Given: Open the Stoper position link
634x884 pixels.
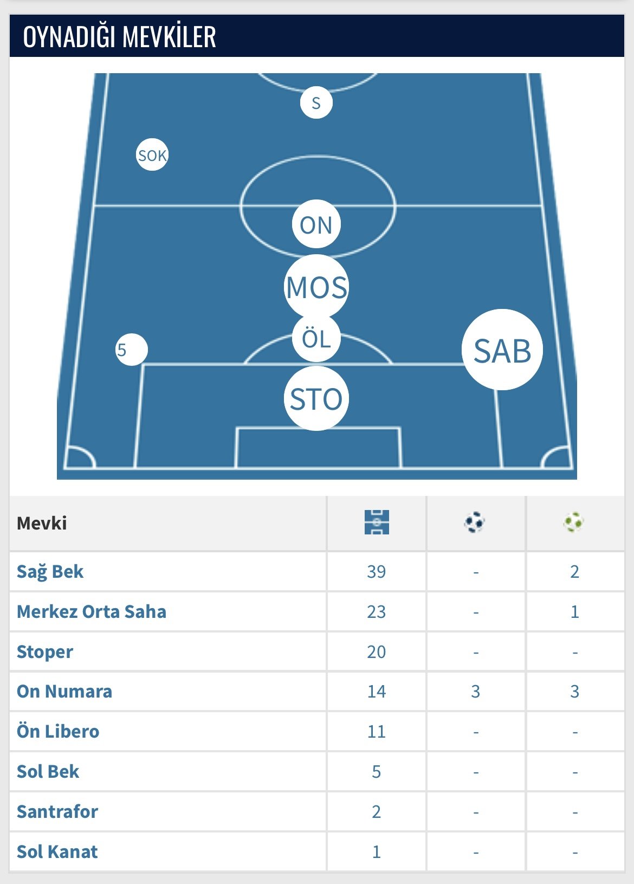Looking at the screenshot, I should 45,651.
